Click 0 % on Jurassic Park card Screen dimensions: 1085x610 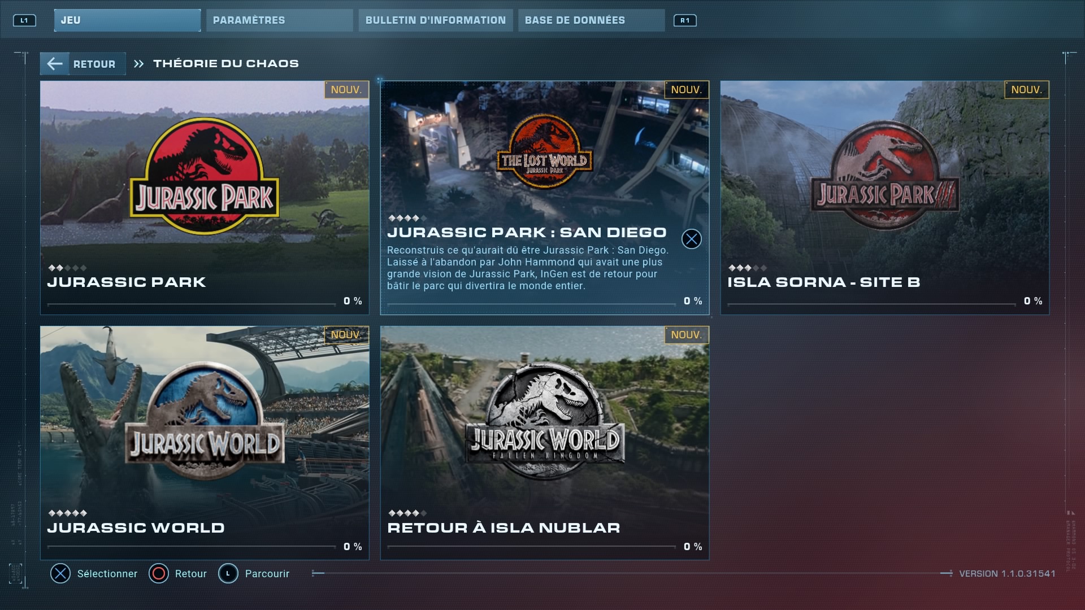(353, 301)
